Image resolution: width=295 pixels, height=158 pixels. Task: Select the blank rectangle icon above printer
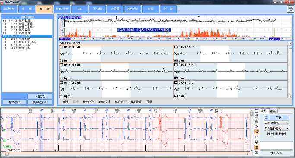click(x=257, y=111)
